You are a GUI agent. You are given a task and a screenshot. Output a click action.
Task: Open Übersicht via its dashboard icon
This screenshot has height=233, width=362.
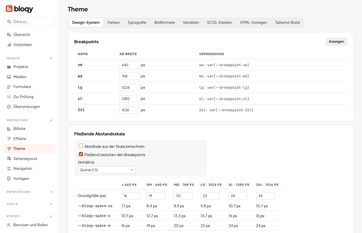(9, 35)
